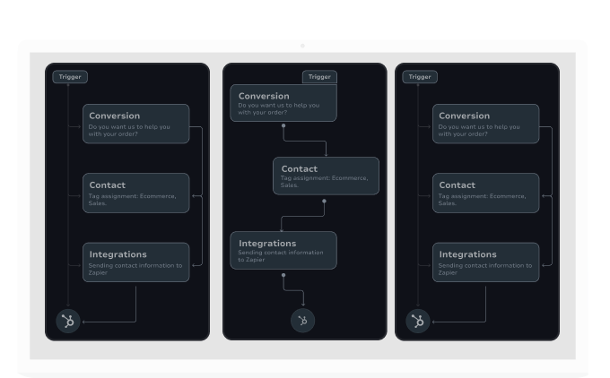This screenshot has height=378, width=610.
Task: Click "Sending contact information to Zapier" text in right panel
Action: point(484,269)
